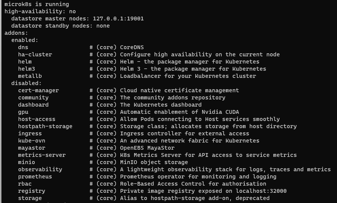Click the 'observability' addon name

40,169
